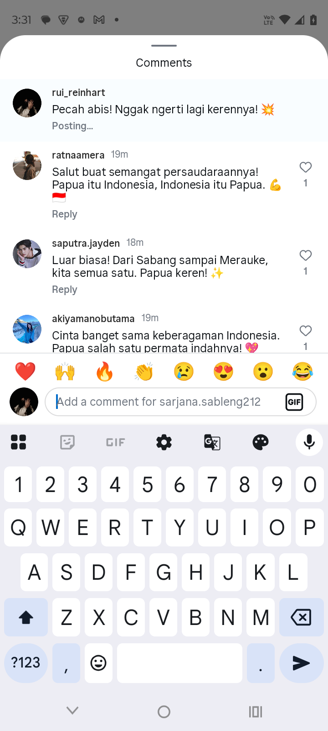Focus the Add a comment text field
This screenshot has width=328, height=731.
click(165, 402)
